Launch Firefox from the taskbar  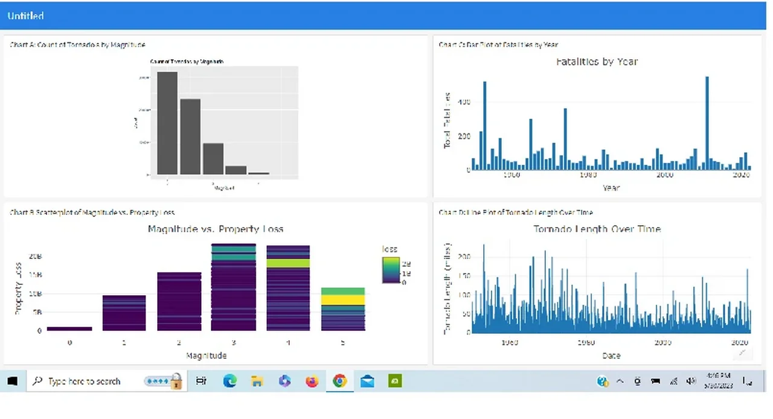pos(312,381)
